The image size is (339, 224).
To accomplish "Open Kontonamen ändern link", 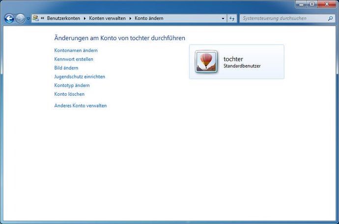I will 76,51.
